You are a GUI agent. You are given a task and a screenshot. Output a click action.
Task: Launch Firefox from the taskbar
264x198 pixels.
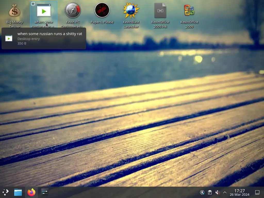(31, 192)
